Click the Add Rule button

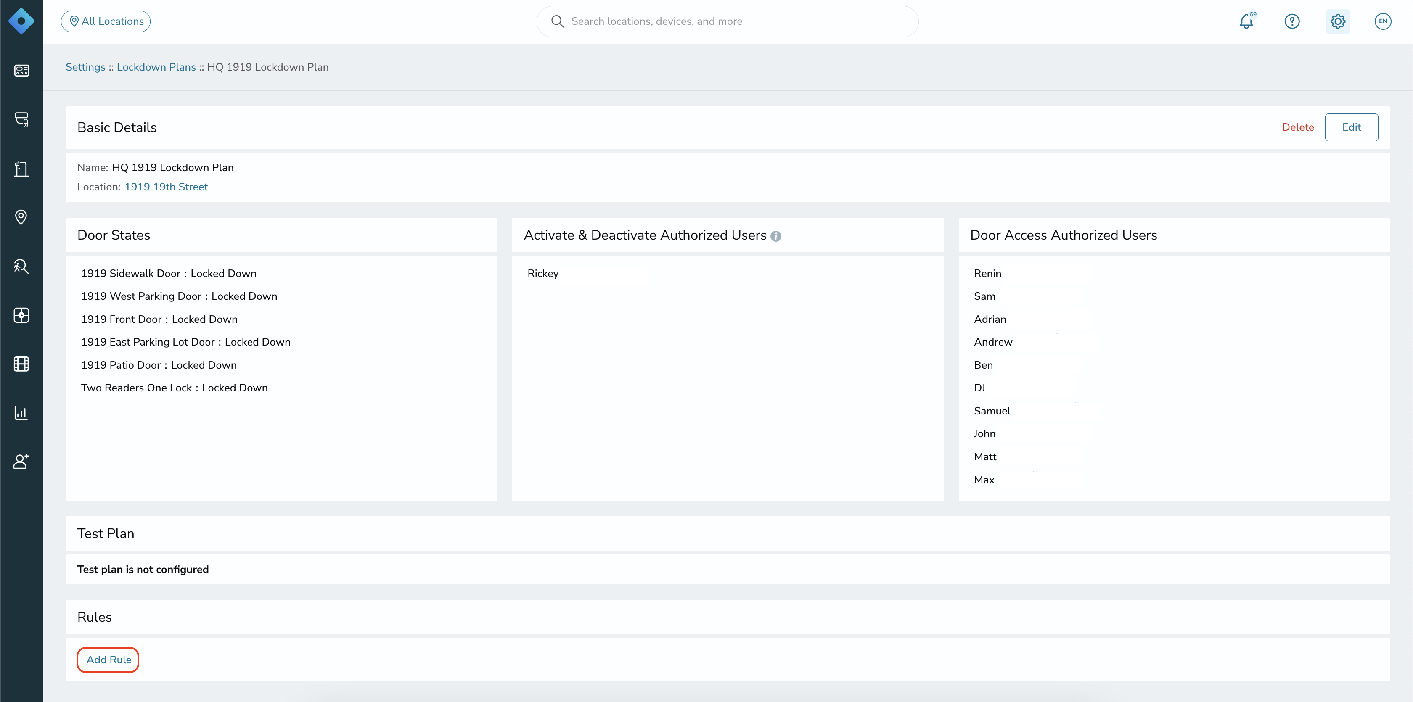click(x=108, y=660)
